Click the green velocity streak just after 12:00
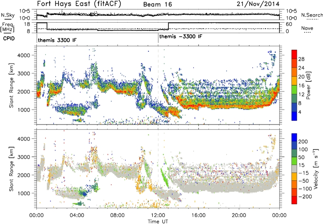 click(x=164, y=178)
